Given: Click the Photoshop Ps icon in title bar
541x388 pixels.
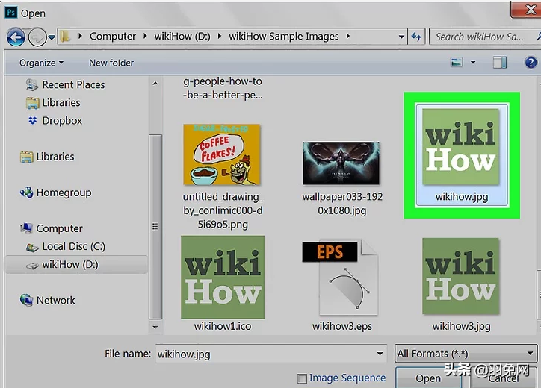Looking at the screenshot, I should [x=10, y=13].
